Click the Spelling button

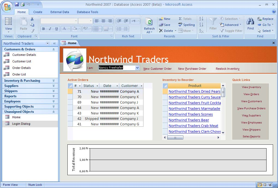click(187, 25)
